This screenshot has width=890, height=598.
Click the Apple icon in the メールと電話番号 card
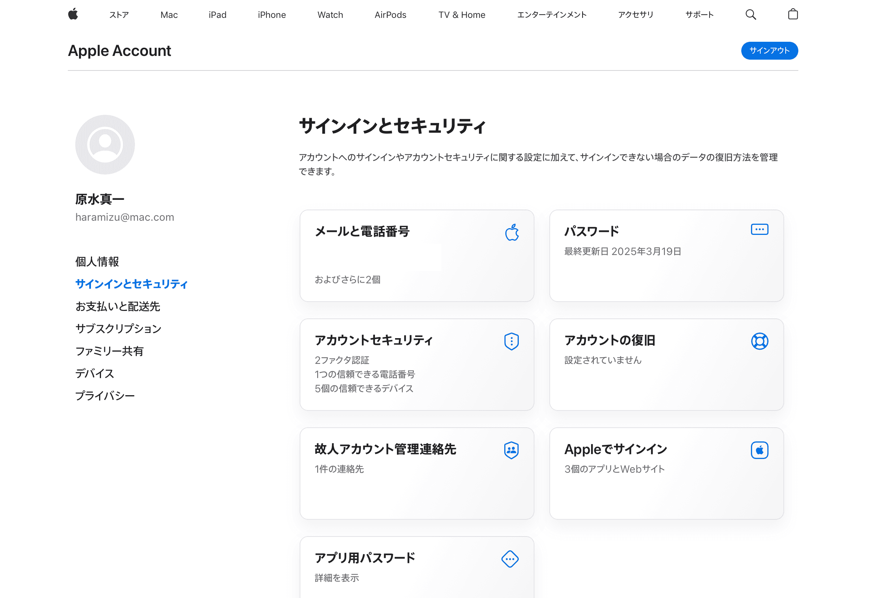(x=511, y=232)
